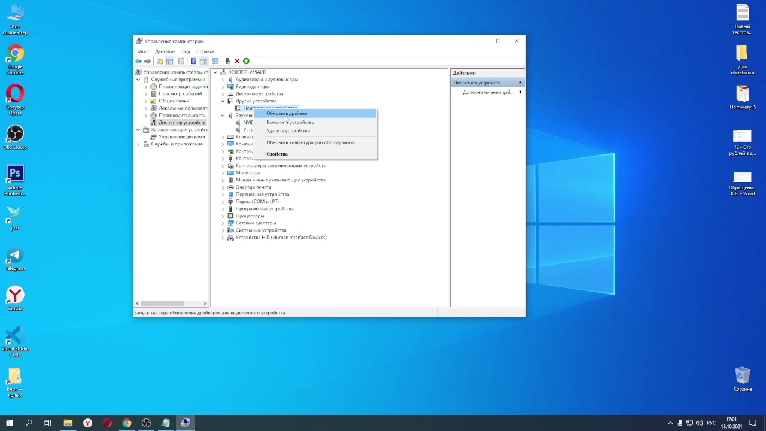Show hidden tray icons chevron

click(x=670, y=423)
